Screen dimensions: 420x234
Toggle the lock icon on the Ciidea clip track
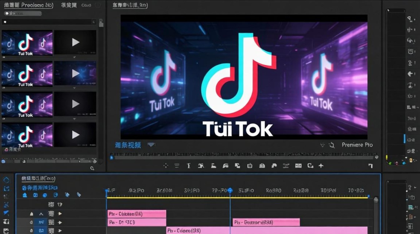coord(31,214)
